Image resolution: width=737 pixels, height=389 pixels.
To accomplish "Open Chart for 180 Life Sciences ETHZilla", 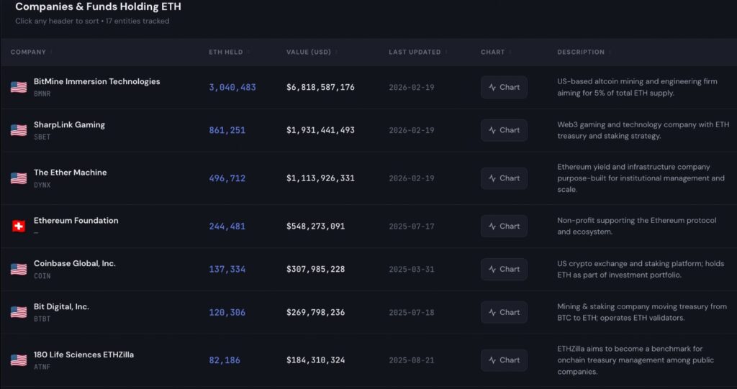I will tap(504, 360).
